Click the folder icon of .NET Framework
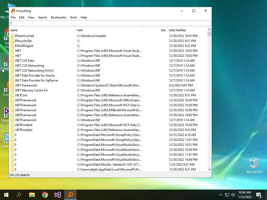 click(12, 85)
